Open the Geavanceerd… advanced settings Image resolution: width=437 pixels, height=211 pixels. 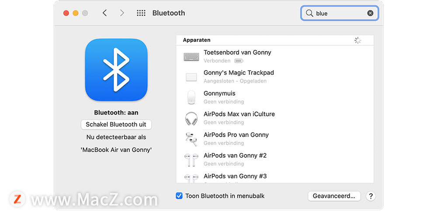pos(334,196)
